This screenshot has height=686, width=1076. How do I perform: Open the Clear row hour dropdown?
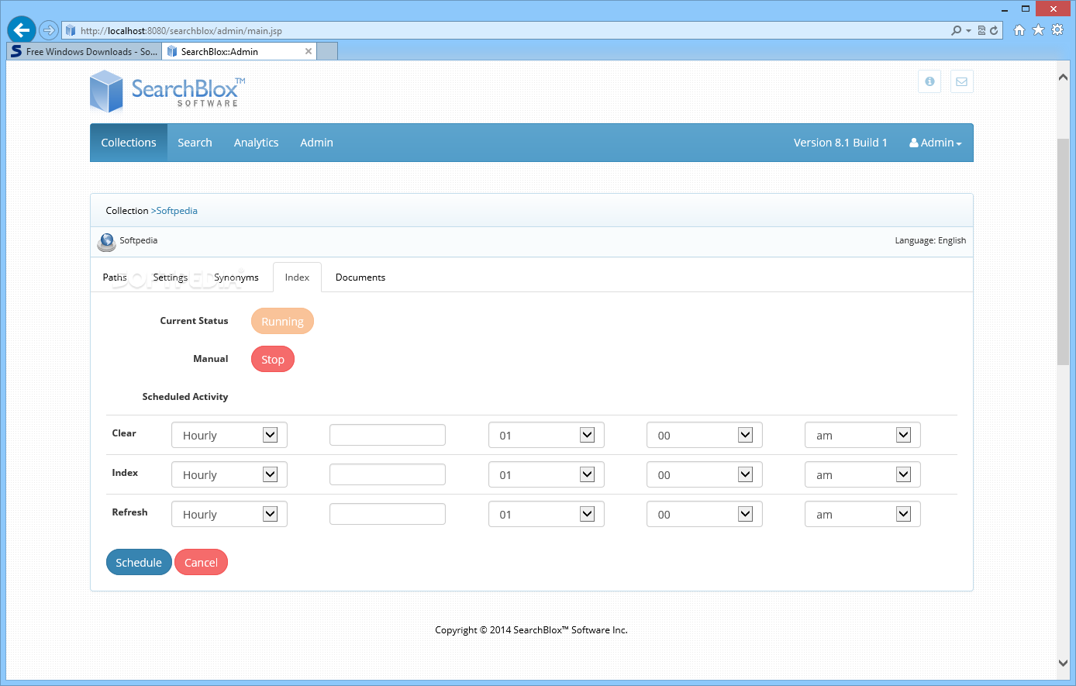coord(547,435)
